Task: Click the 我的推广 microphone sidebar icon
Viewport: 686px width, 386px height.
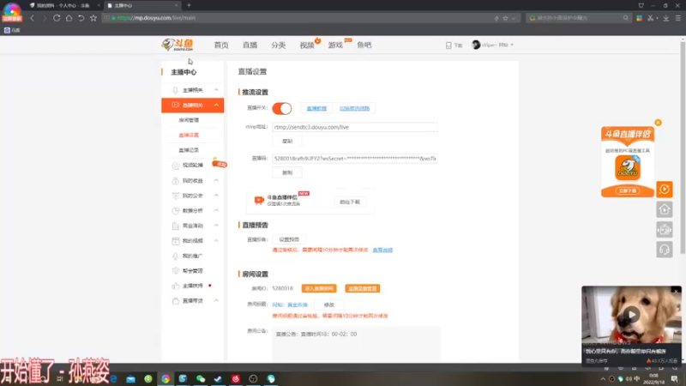Action: [176, 256]
